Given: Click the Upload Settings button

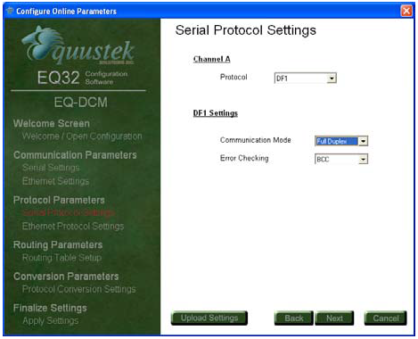Looking at the screenshot, I should (209, 318).
